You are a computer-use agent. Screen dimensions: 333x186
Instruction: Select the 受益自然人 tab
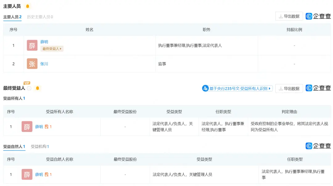pyautogui.click(x=14, y=146)
